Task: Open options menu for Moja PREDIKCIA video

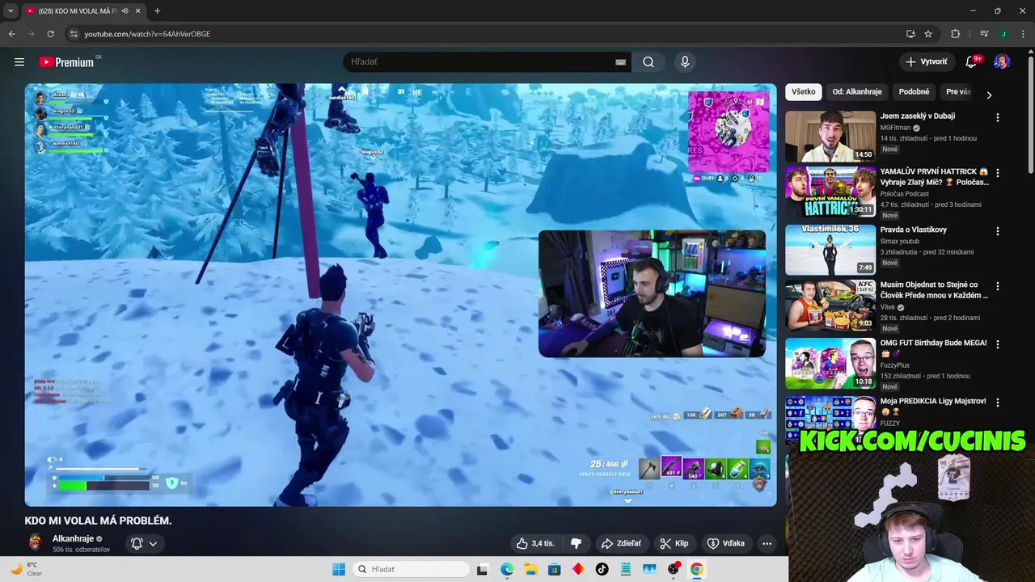Action: click(997, 403)
